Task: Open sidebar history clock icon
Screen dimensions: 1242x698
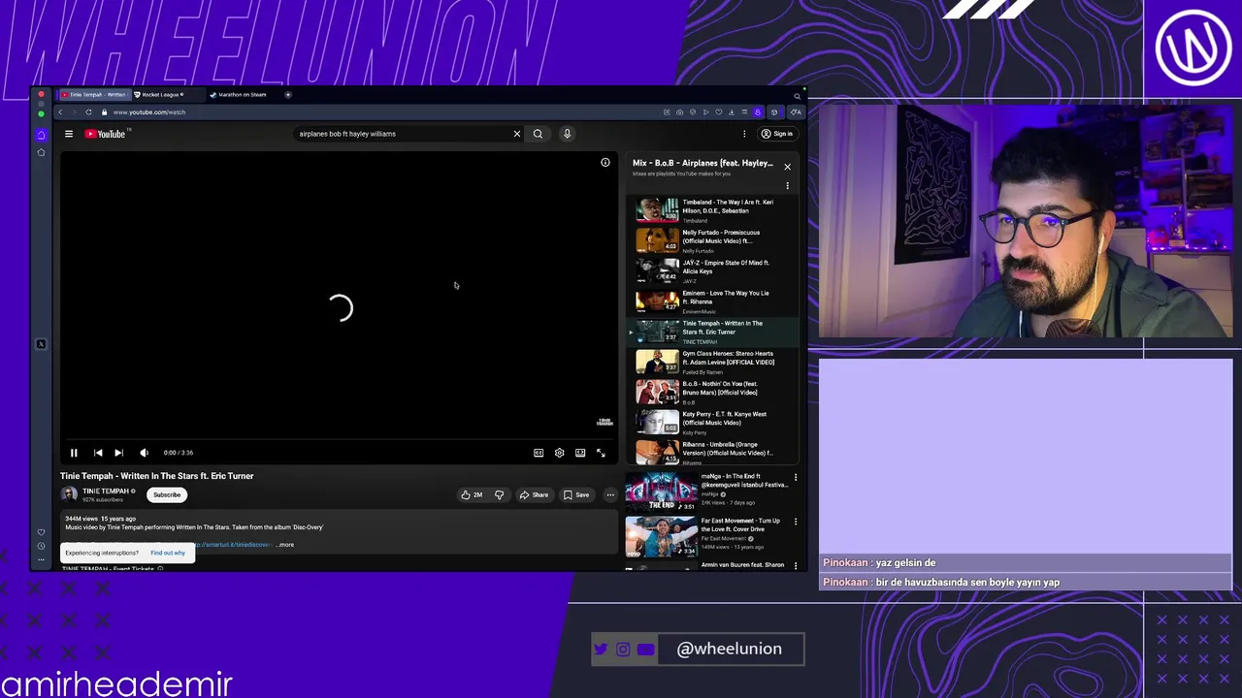Action: tap(41, 546)
